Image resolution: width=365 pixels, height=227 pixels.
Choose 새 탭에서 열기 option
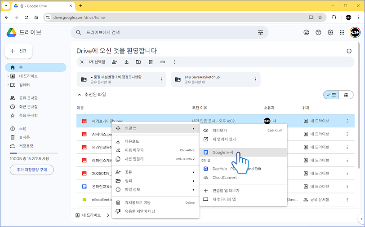(243, 139)
